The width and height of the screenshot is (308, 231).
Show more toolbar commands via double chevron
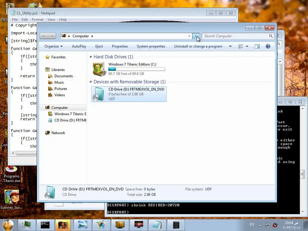click(x=230, y=46)
